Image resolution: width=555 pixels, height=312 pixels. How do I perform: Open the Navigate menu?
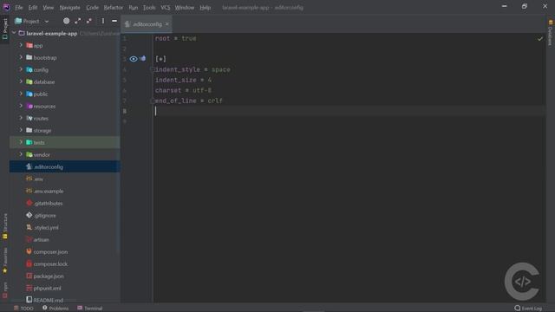coord(69,8)
